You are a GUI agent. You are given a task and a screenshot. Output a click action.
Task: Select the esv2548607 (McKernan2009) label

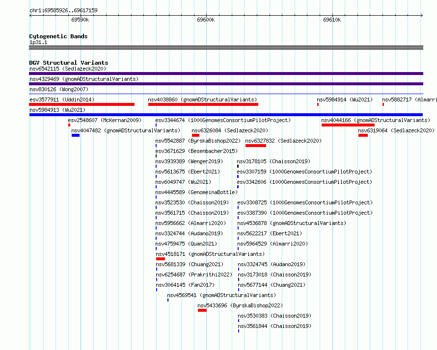(x=105, y=120)
